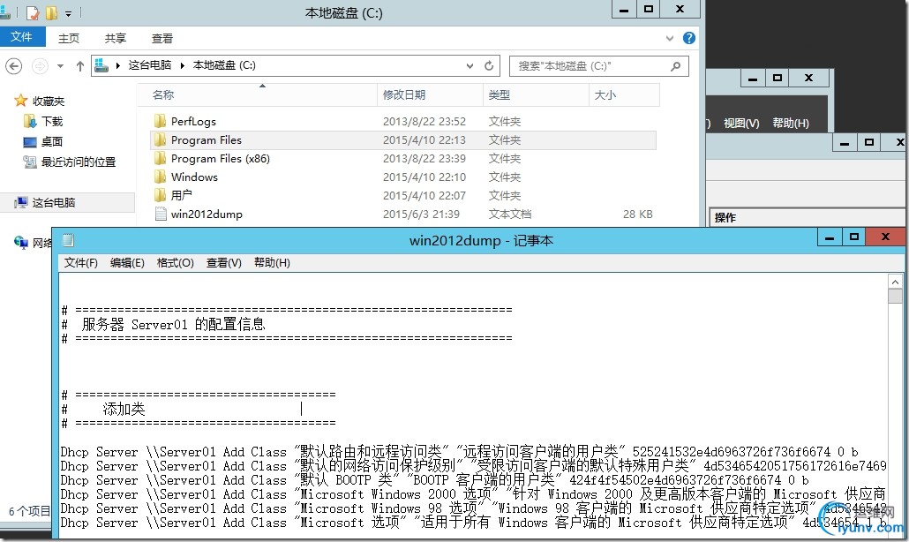Image resolution: width=909 pixels, height=542 pixels.
Task: Click the 网络 network icon in the sidebar
Action: click(x=21, y=242)
